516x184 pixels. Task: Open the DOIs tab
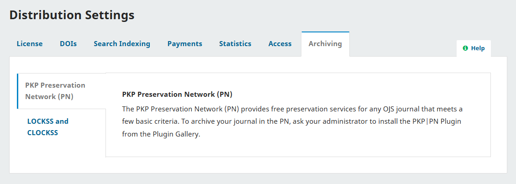[68, 44]
